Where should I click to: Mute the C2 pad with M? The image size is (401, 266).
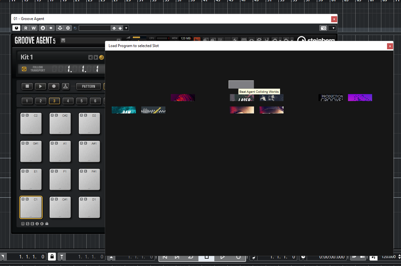coord(23,115)
